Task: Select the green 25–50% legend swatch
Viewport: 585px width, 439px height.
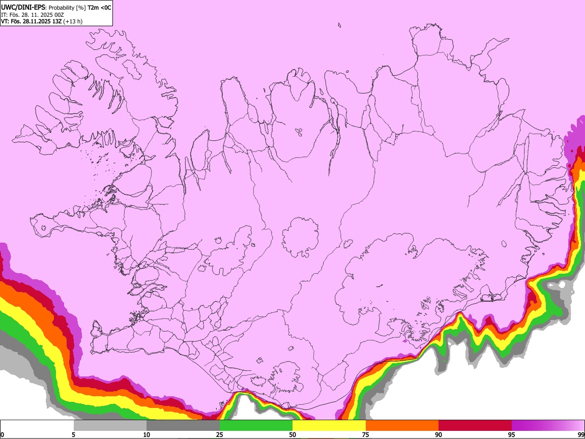Action: point(256,425)
